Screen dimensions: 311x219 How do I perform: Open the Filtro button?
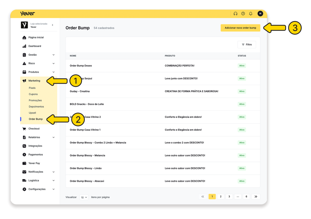click(247, 45)
